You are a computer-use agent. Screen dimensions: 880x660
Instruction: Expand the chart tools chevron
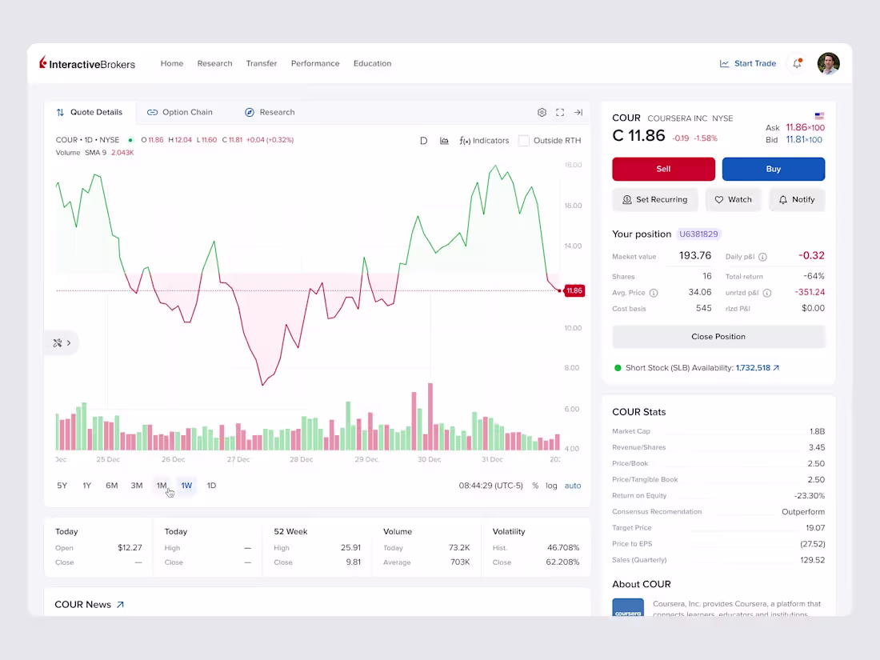[x=68, y=342]
